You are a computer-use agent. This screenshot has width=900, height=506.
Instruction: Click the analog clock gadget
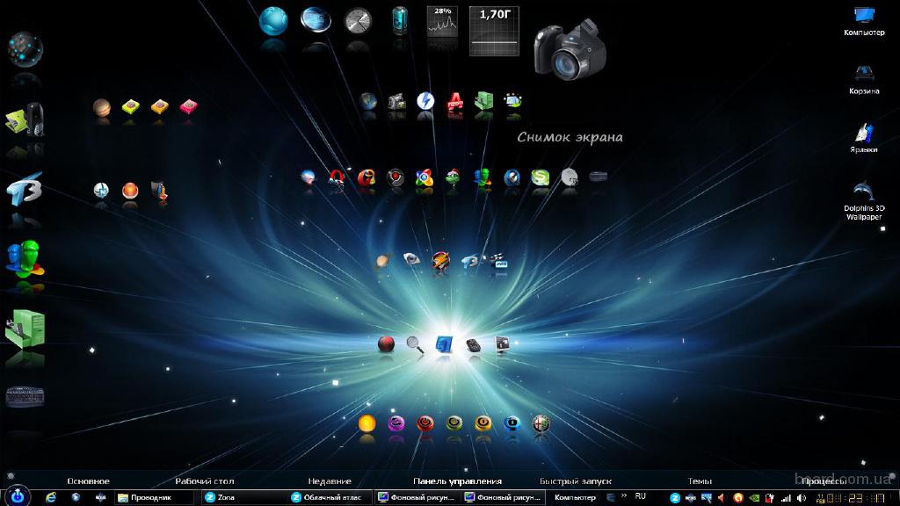tap(358, 21)
